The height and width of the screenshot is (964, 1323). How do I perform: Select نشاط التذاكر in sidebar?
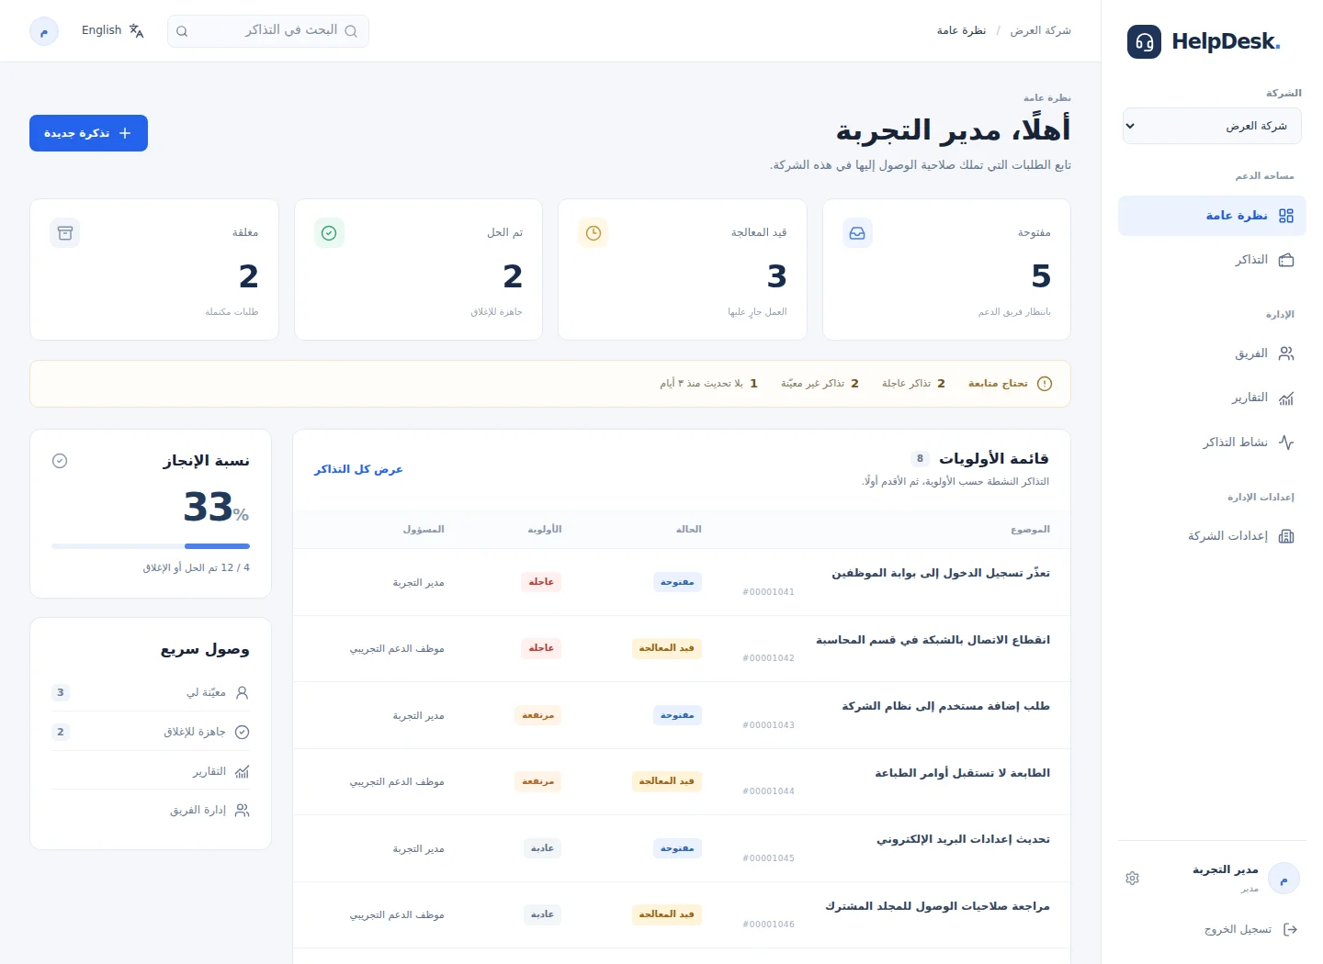point(1212,443)
